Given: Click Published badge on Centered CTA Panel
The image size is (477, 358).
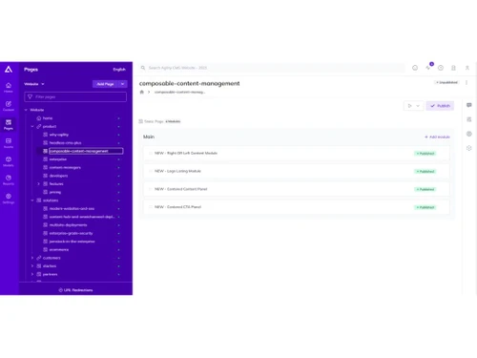Looking at the screenshot, I should pyautogui.click(x=425, y=207).
